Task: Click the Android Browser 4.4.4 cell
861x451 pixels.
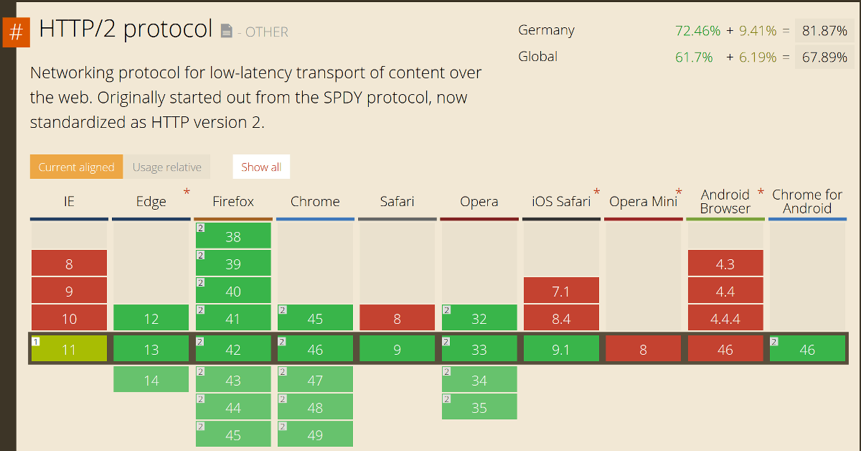Action: click(725, 317)
